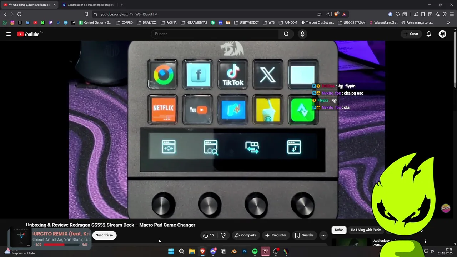Expand the DRIVE/EXC bookmarks folder
Screen dimensions: 457x257
pos(147,22)
